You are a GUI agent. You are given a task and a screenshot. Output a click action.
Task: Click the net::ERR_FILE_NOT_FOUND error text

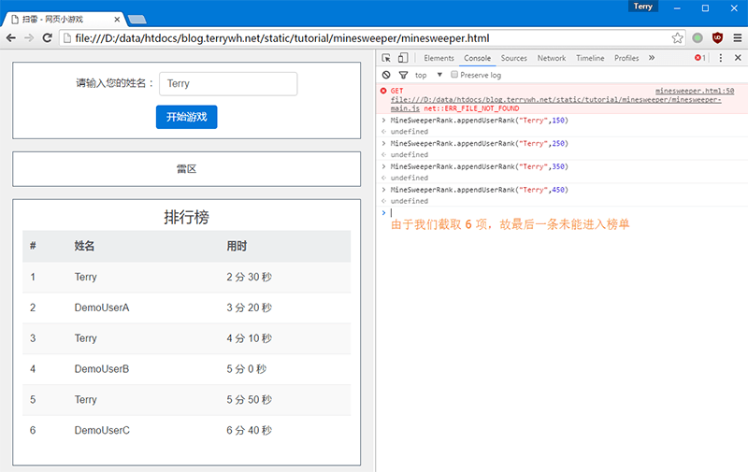(x=471, y=108)
